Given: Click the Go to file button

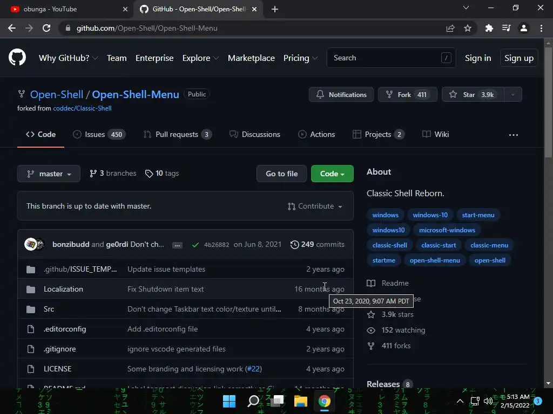Looking at the screenshot, I should pyautogui.click(x=281, y=174).
